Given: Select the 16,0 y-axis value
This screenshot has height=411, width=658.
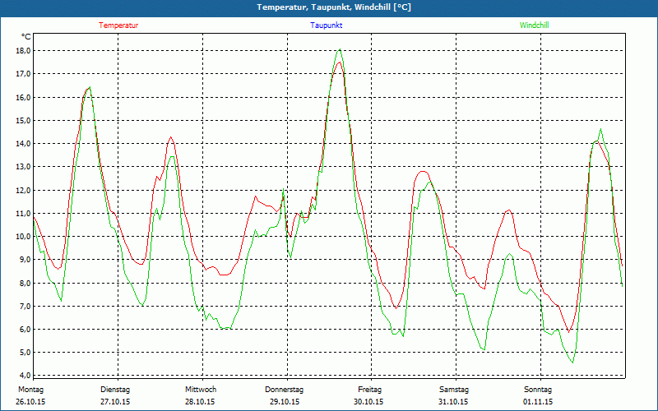Looking at the screenshot, I should (x=24, y=97).
